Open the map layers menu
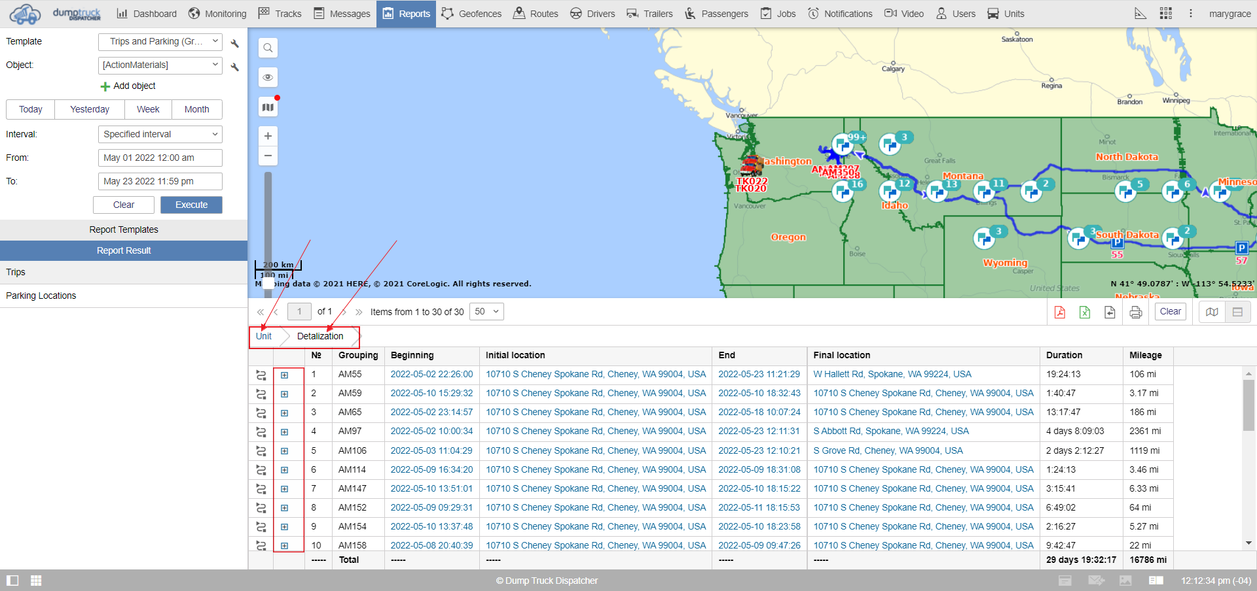This screenshot has width=1257, height=591. click(268, 107)
